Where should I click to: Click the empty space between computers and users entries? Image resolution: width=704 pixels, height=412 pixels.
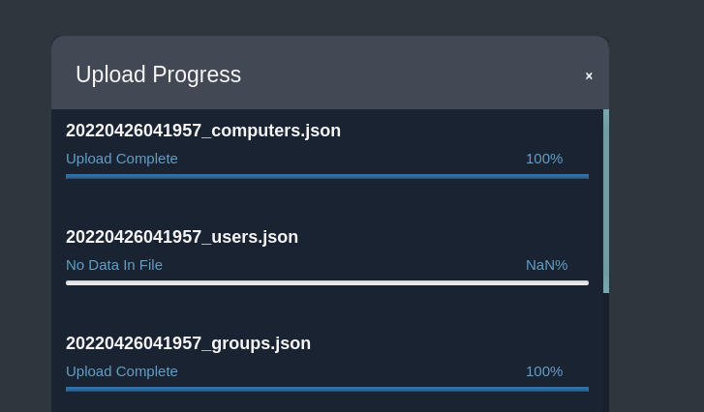click(327, 202)
